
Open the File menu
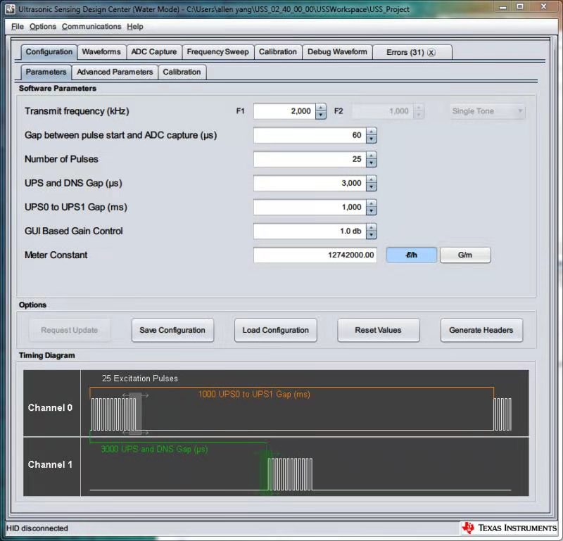(17, 27)
